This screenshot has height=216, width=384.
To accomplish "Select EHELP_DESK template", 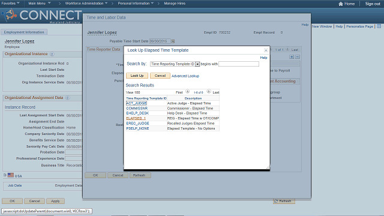I will click(x=137, y=113).
